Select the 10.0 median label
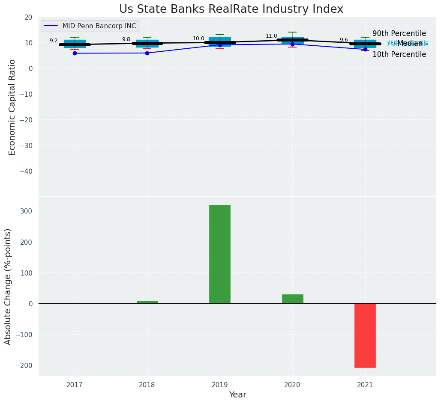This screenshot has height=403, width=441. [x=198, y=39]
